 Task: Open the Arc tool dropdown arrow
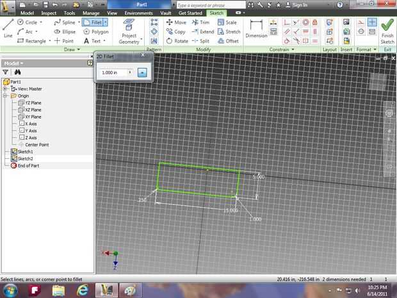[36, 31]
